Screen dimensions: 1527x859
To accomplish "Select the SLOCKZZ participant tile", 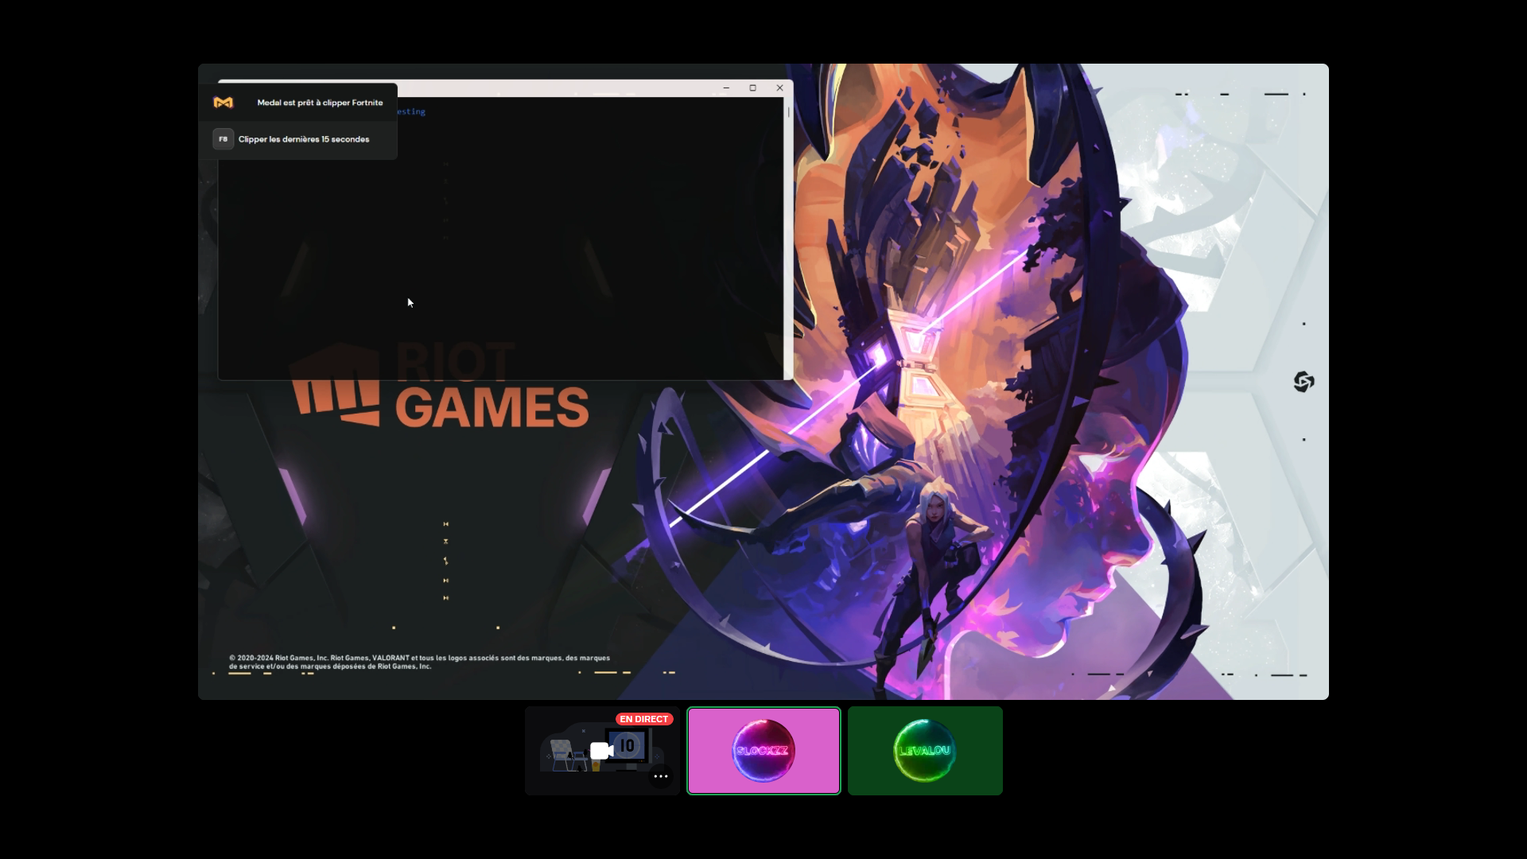I will coord(763,751).
